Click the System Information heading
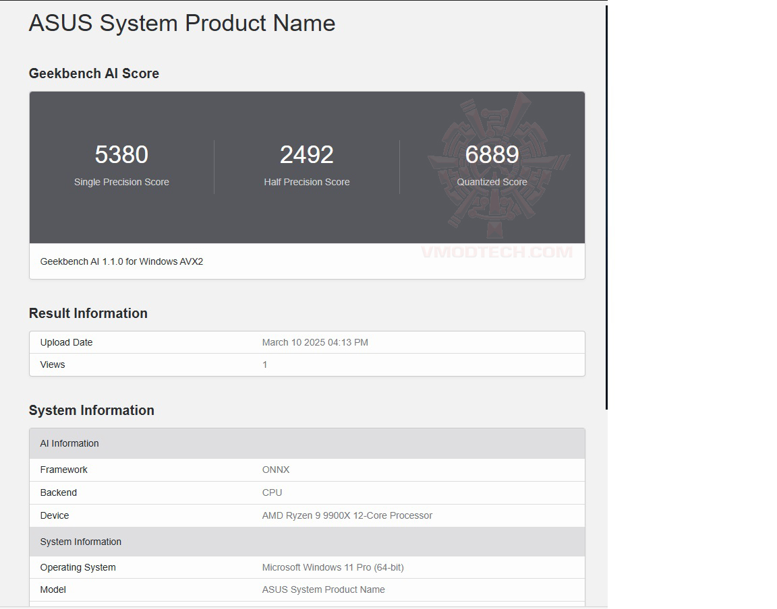The image size is (777, 609). [x=91, y=410]
